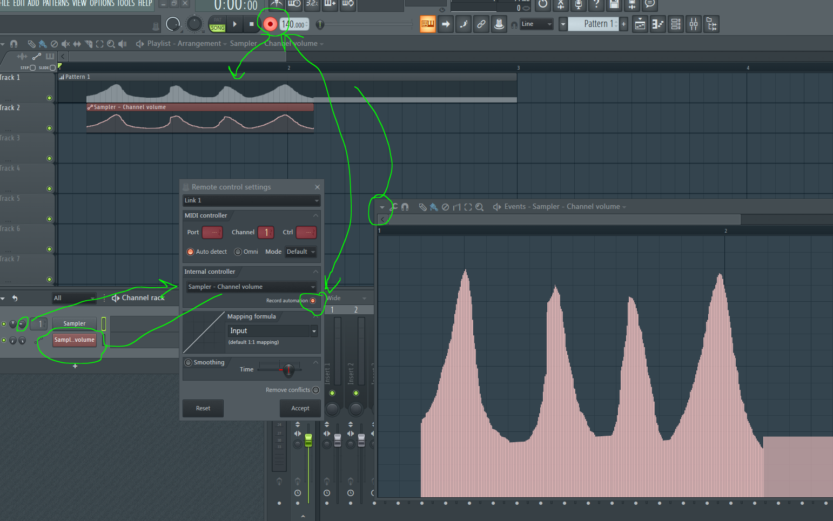This screenshot has height=521, width=833.
Task: Close the Remote control settings dialog
Action: tap(317, 187)
